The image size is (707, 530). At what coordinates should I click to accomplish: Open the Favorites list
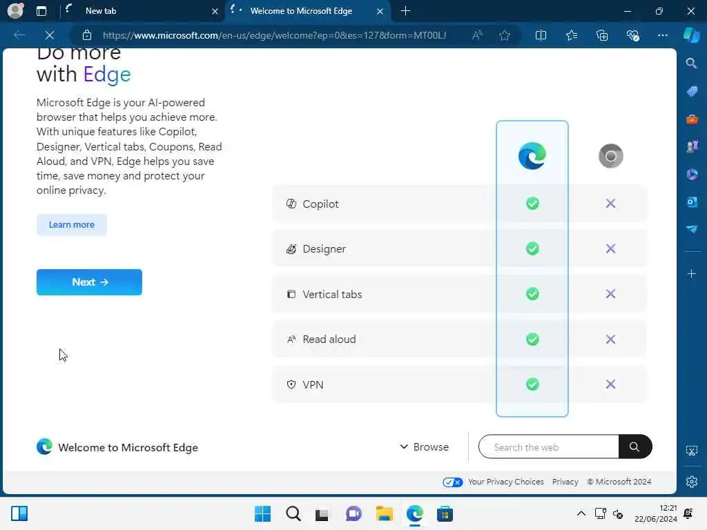[572, 35]
